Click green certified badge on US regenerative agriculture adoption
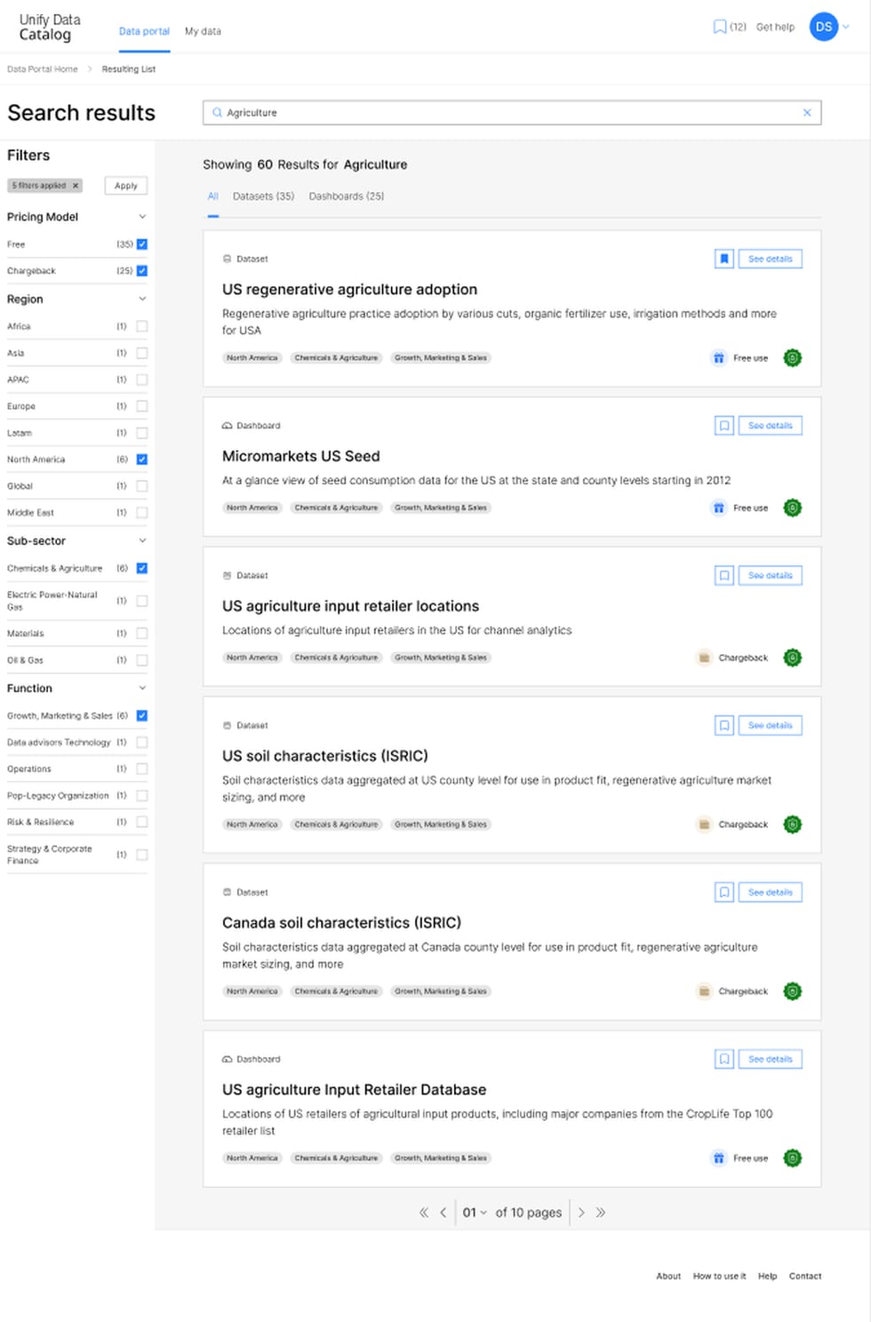Image resolution: width=871 pixels, height=1322 pixels. 793,358
